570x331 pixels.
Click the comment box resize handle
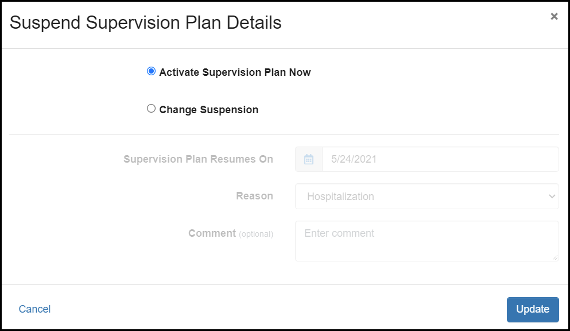[555, 257]
